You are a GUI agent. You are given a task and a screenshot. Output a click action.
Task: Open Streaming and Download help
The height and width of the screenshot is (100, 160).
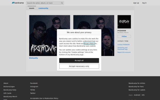(x=122, y=49)
